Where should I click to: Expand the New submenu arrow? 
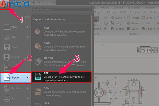pos(28,27)
